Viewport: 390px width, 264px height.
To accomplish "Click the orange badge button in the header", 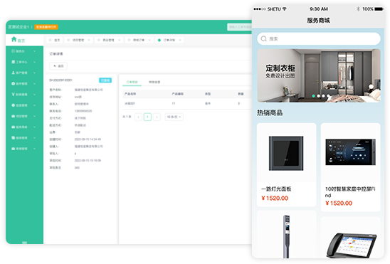I will pyautogui.click(x=46, y=27).
